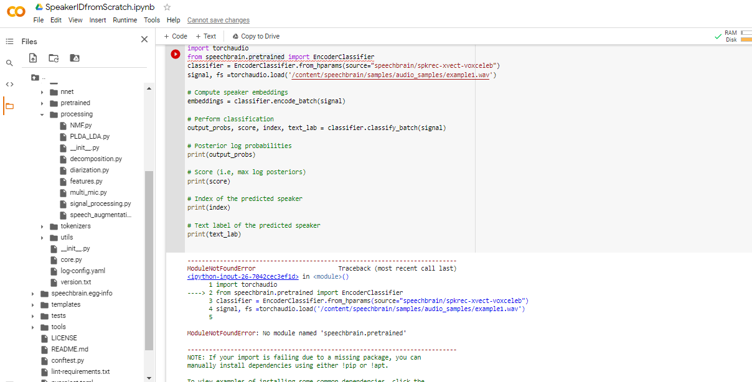Select the Files icon in the sidebar
The image size is (752, 382).
click(x=9, y=106)
